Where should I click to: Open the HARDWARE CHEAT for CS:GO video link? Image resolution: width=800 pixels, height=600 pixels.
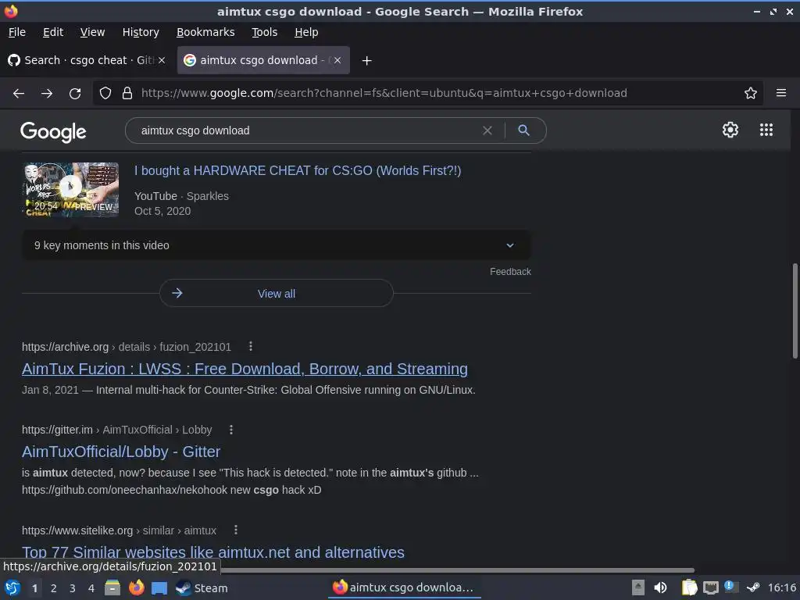click(298, 170)
